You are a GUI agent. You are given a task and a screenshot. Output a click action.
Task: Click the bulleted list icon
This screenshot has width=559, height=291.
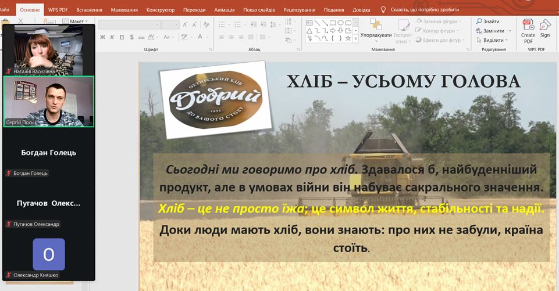coord(221,24)
